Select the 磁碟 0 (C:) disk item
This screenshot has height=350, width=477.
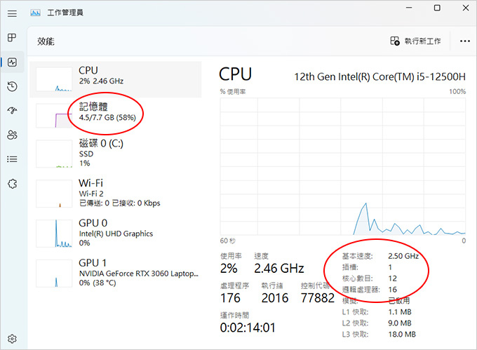(x=116, y=154)
